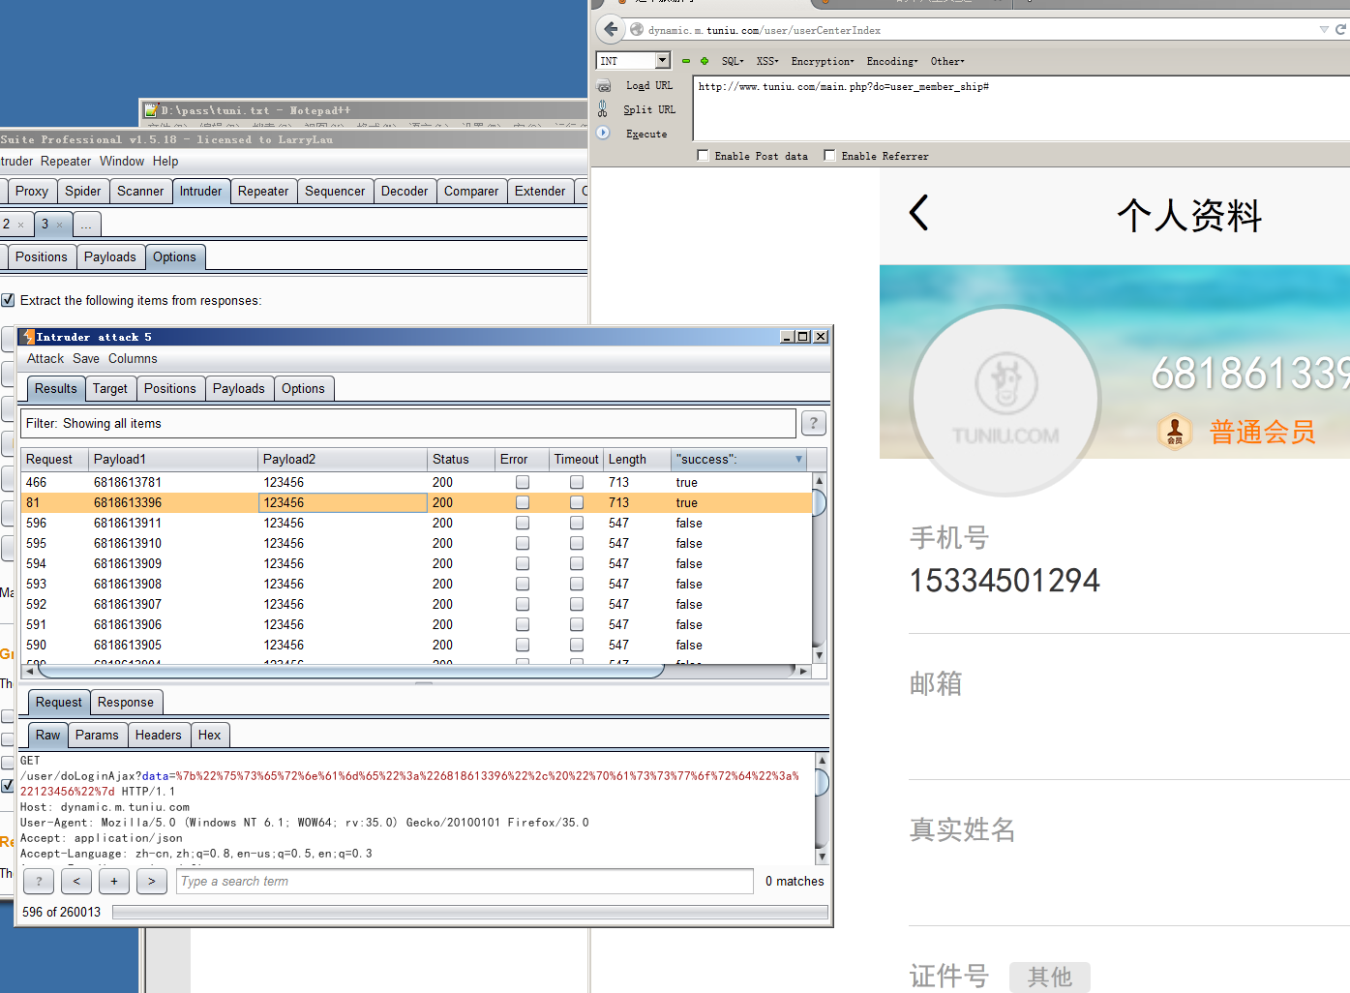Click the results table horizontal scrollbar thumb

[350, 670]
